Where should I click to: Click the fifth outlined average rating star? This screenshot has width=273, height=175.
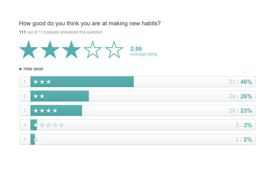pos(114,50)
